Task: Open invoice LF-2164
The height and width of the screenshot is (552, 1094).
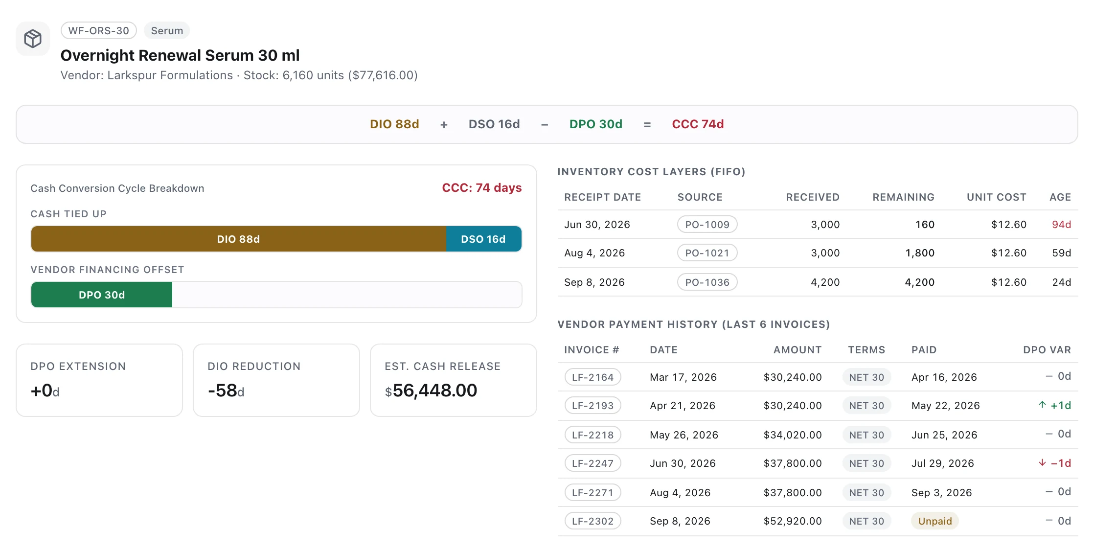Action: 593,377
